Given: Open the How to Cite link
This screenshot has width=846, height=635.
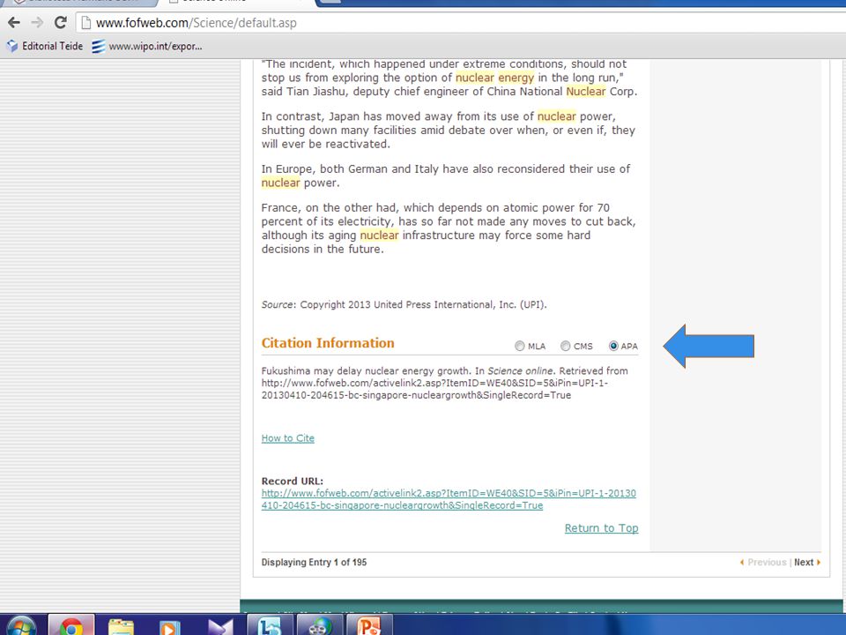Looking at the screenshot, I should pos(287,438).
